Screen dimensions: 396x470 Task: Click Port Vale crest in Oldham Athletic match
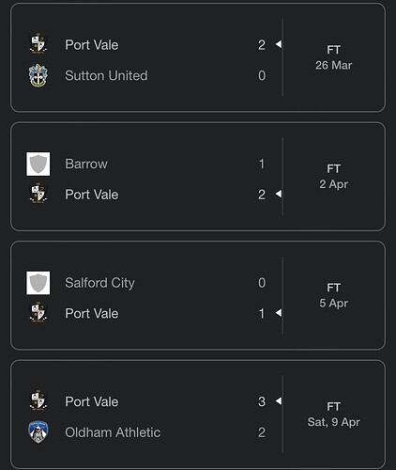tap(38, 400)
